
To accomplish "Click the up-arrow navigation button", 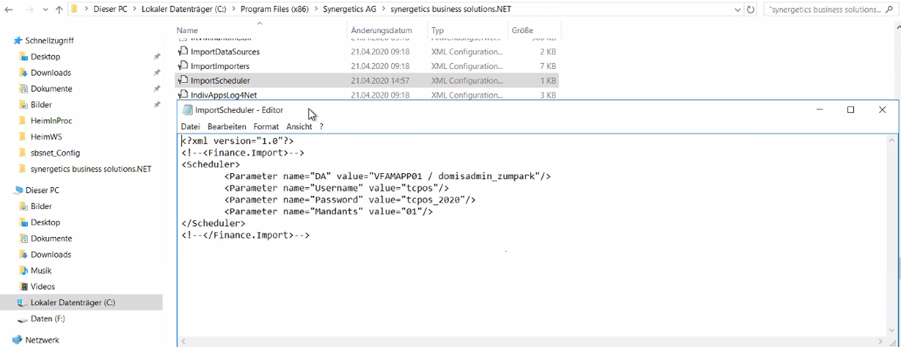I will coord(59,10).
